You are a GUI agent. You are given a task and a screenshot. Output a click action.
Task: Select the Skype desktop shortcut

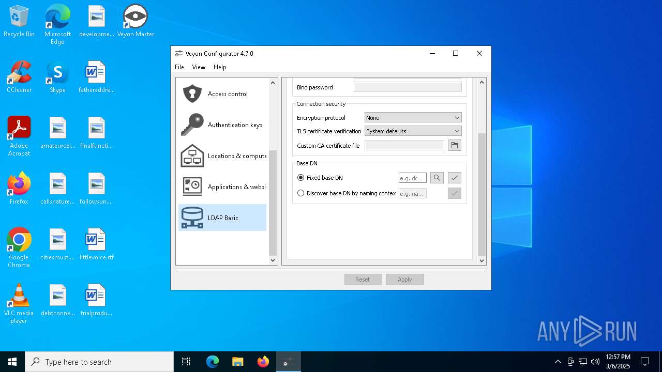point(57,77)
